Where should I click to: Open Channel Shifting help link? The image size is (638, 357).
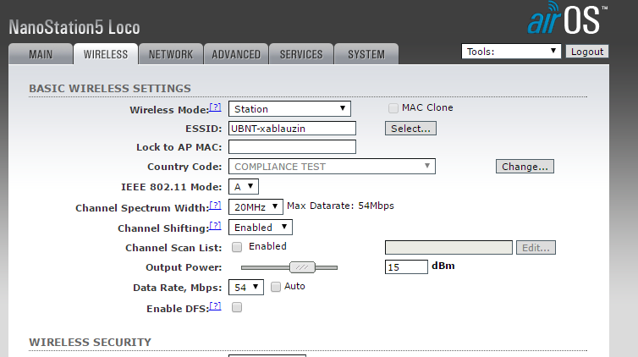pyautogui.click(x=215, y=226)
